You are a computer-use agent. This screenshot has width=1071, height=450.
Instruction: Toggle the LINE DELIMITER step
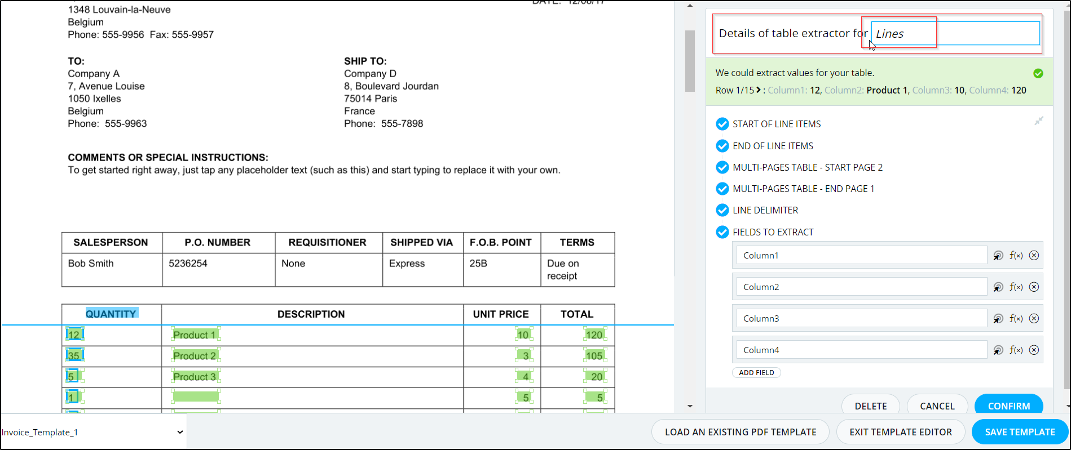722,210
